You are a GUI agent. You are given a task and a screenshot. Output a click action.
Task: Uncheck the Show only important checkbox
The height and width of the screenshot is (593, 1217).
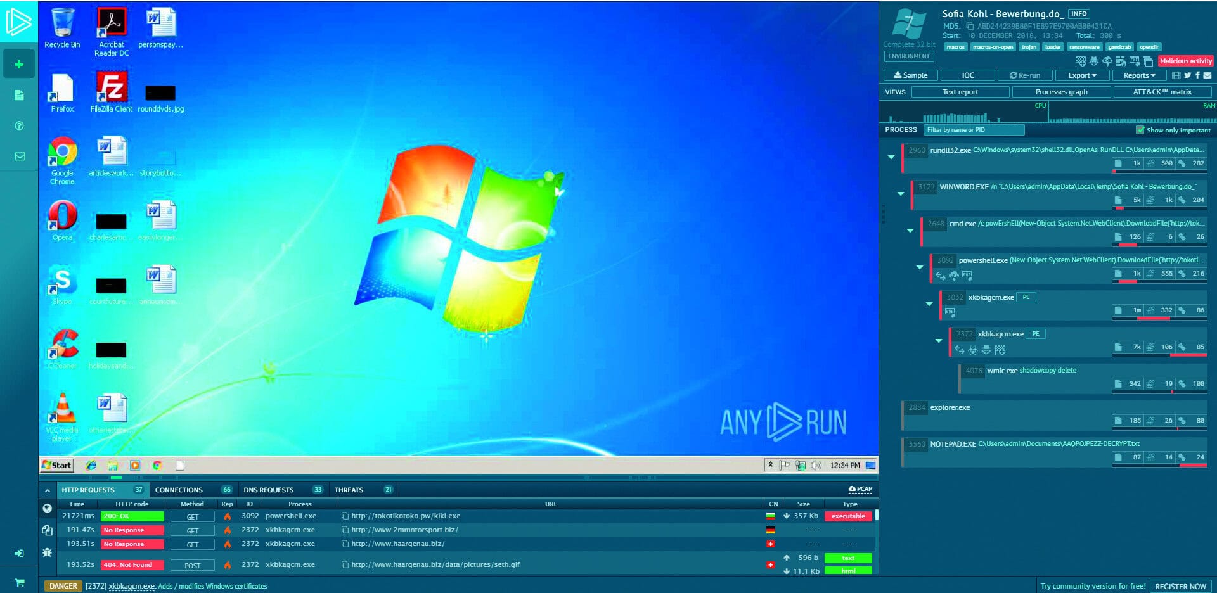[1140, 130]
